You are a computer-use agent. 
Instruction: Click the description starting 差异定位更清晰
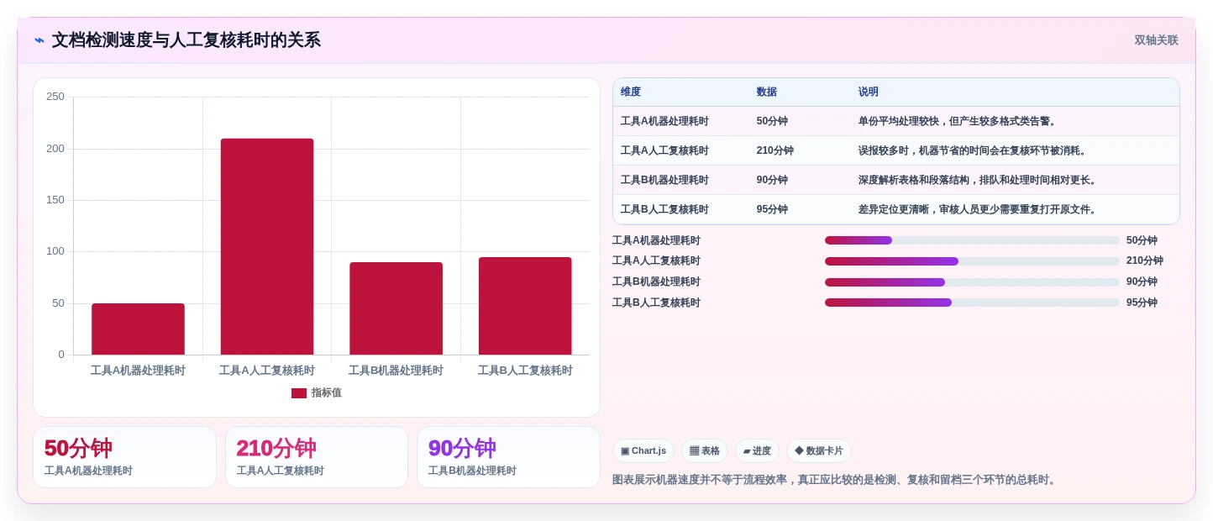[979, 209]
